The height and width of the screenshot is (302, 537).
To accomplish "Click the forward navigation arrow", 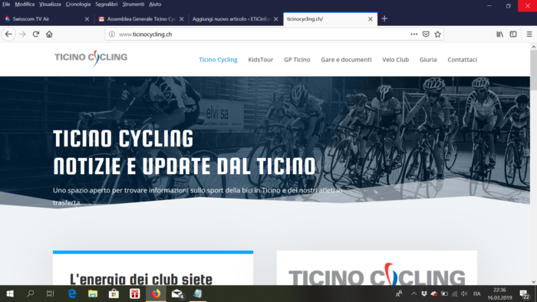I will coord(22,34).
